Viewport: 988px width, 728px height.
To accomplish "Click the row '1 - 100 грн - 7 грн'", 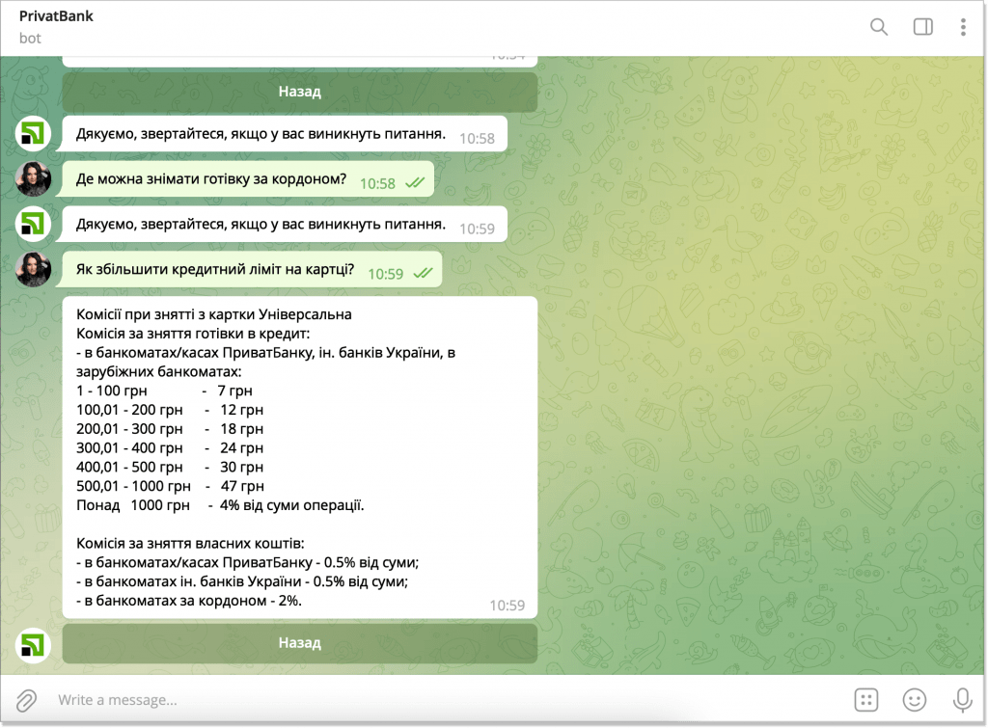I will (x=164, y=391).
